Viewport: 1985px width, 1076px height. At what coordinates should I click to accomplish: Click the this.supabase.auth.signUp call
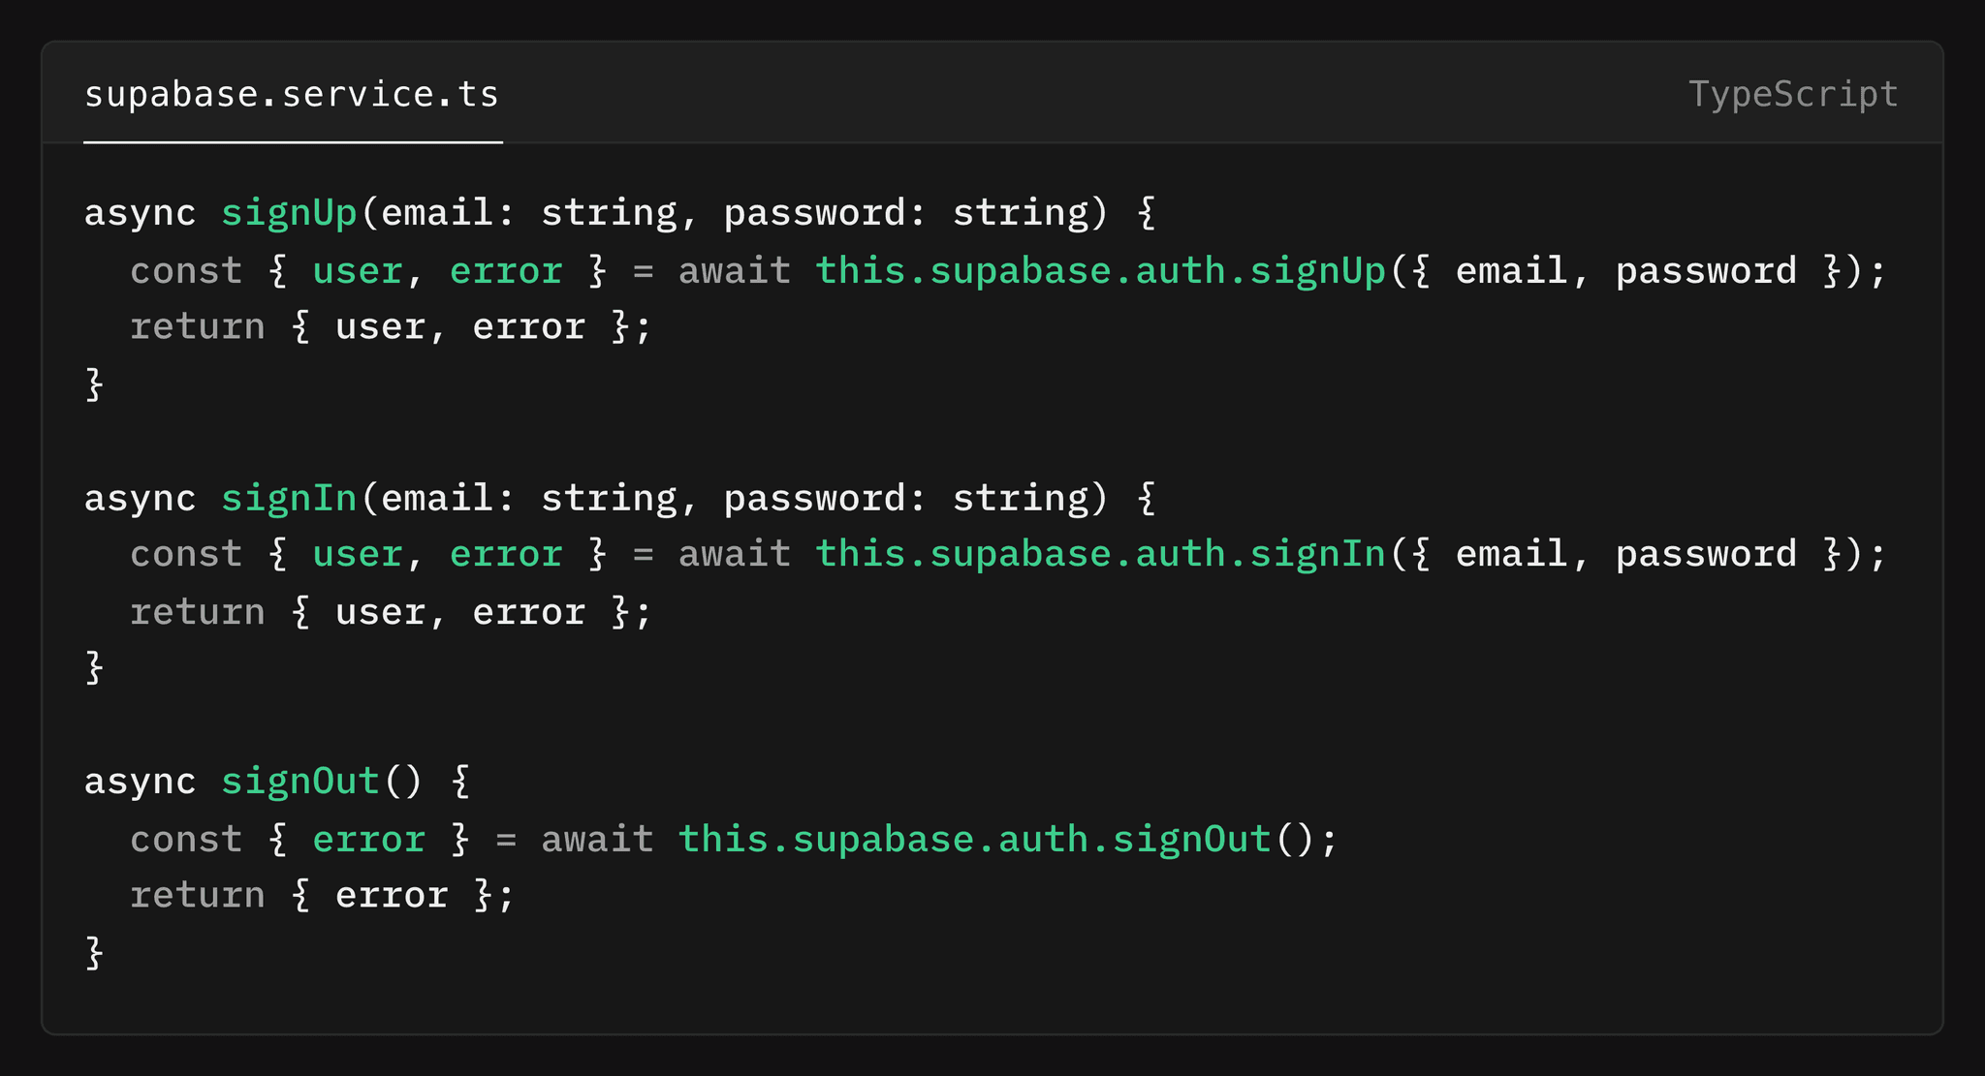pos(1101,271)
